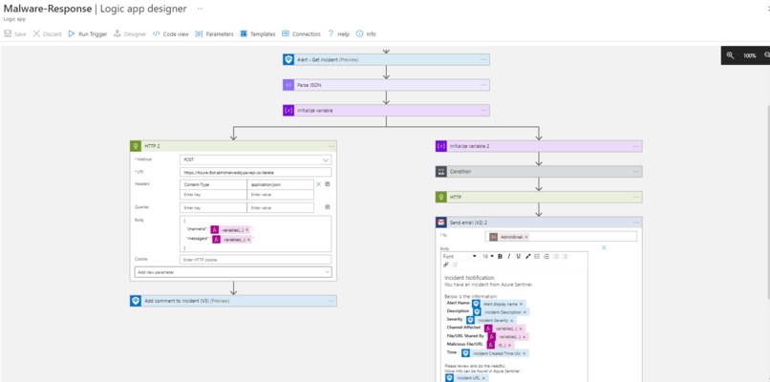Remove the messageid variables token

[249, 240]
